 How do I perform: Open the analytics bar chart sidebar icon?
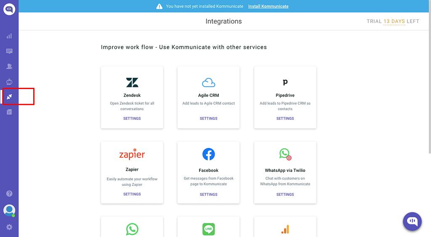pyautogui.click(x=9, y=36)
